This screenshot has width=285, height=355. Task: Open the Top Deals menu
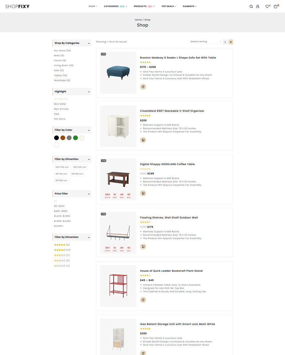pos(169,7)
